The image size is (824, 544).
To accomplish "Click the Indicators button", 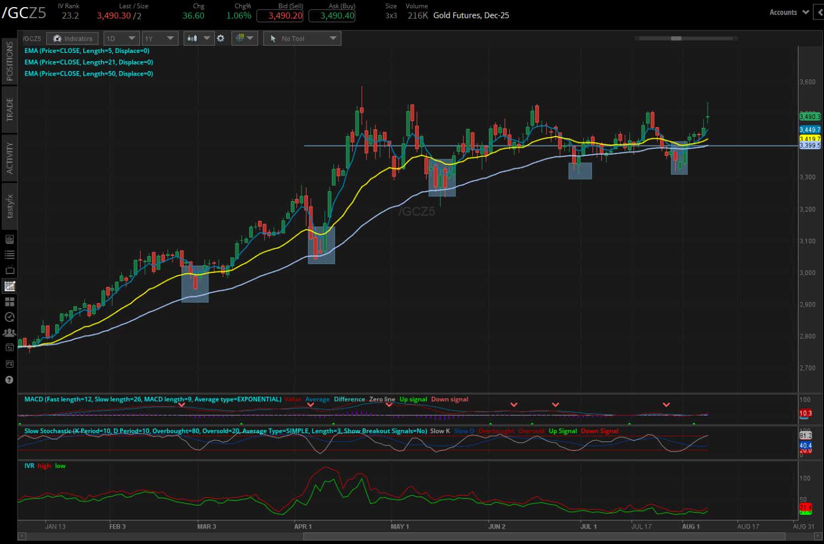I will pyautogui.click(x=72, y=38).
